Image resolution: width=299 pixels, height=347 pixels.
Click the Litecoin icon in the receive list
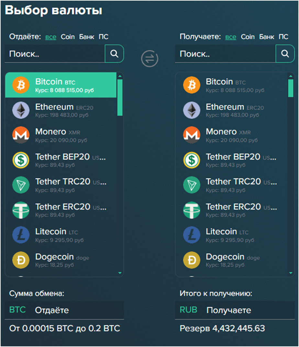[x=192, y=235]
